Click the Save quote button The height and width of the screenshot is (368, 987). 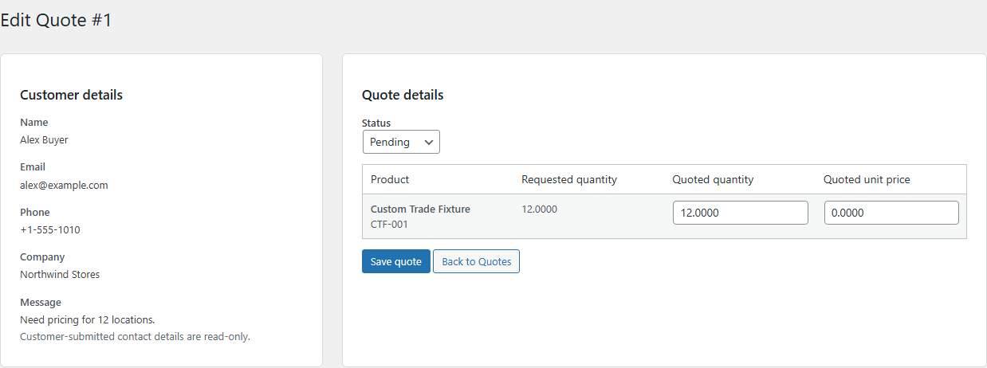(x=396, y=261)
